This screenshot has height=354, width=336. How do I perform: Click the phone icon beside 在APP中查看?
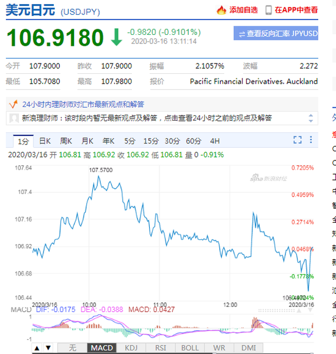(x=268, y=10)
